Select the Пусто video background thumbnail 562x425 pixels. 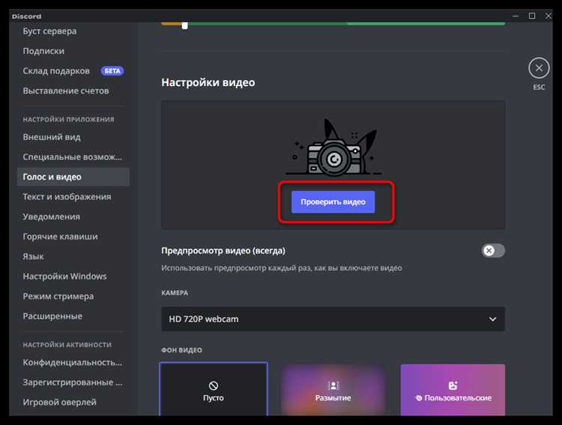click(214, 389)
